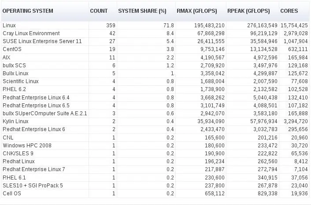Select Bullx Linux Rmax value 3,358,042
Screen dimensions: 311x205
click(212, 73)
